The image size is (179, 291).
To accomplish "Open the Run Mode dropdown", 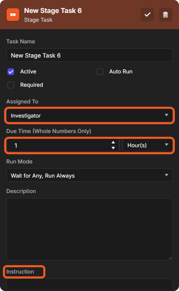I will pyautogui.click(x=89, y=175).
